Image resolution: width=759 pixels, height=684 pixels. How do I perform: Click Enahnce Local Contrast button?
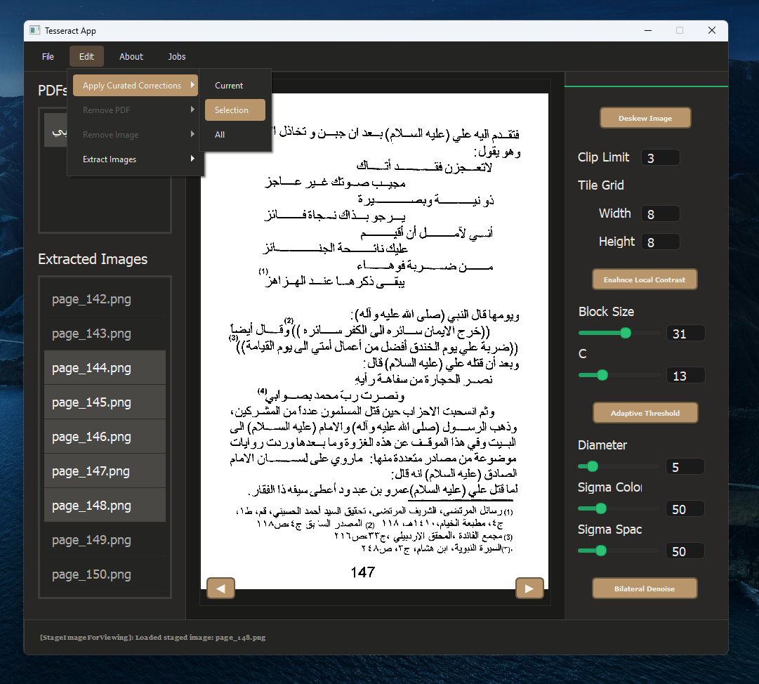(645, 279)
